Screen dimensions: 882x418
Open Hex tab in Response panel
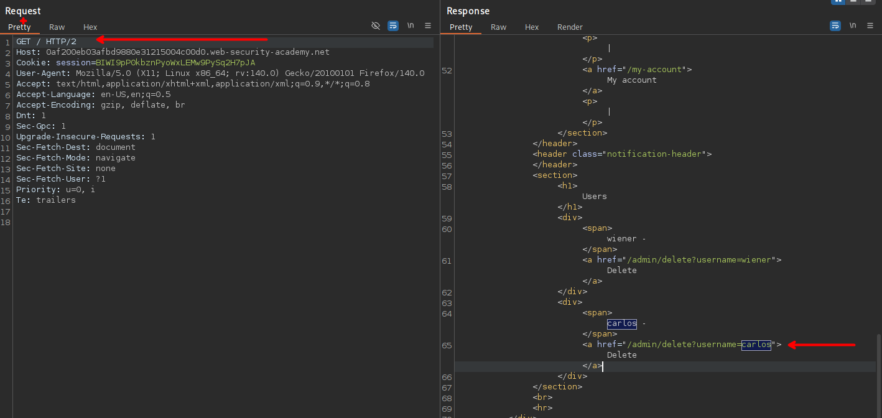click(x=532, y=27)
